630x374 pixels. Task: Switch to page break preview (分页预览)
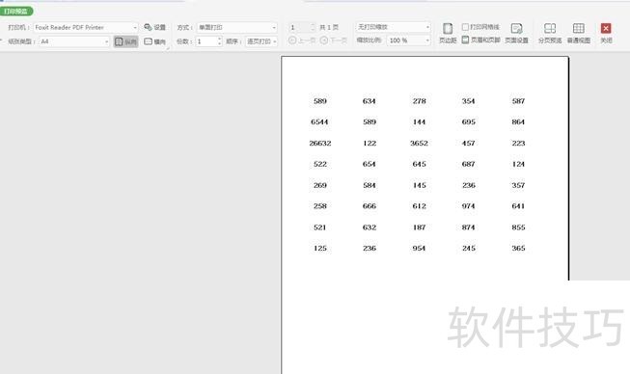click(550, 33)
